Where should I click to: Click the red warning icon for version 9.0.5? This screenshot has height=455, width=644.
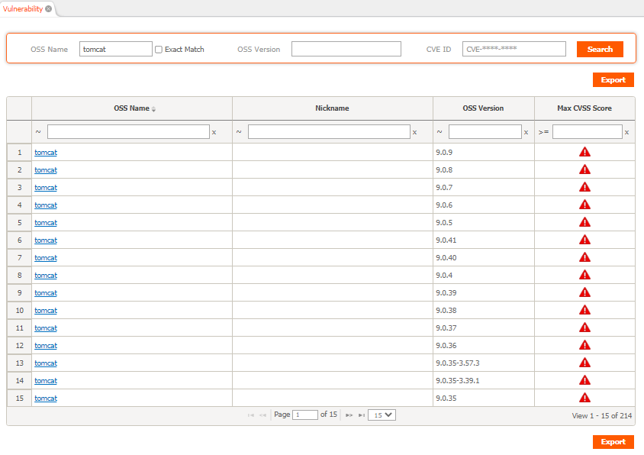click(584, 222)
